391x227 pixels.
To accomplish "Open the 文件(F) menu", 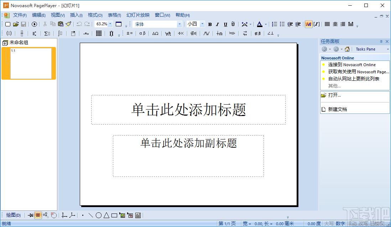I will click(20, 15).
